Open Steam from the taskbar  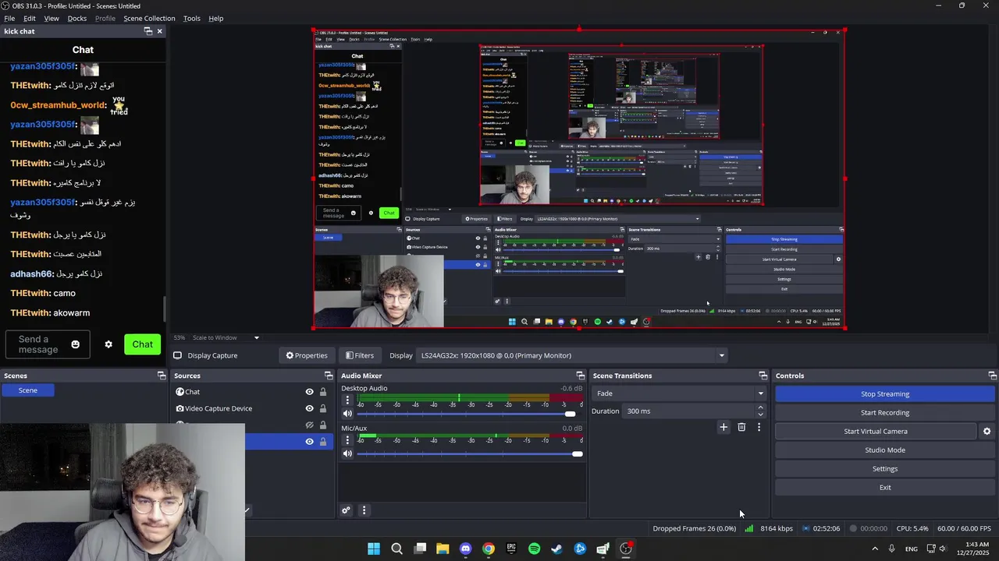[556, 549]
